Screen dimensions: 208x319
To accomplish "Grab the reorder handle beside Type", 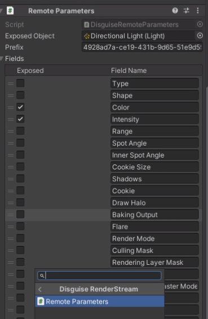I will click(x=11, y=84).
